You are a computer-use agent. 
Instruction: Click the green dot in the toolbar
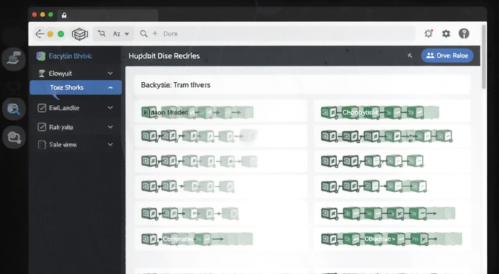(61, 34)
